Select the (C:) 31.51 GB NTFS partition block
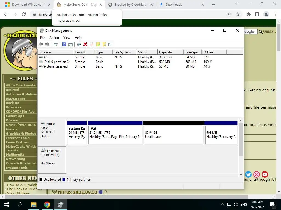 coord(115,133)
